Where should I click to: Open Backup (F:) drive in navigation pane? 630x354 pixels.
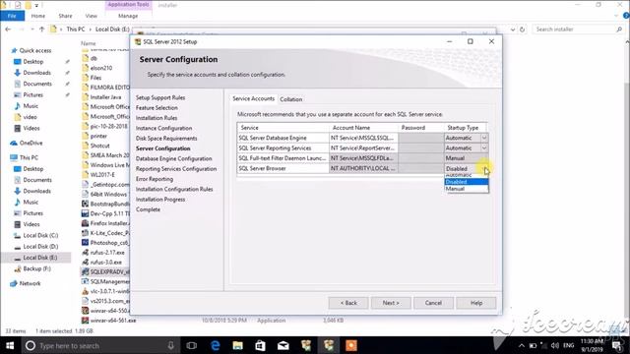coord(36,268)
